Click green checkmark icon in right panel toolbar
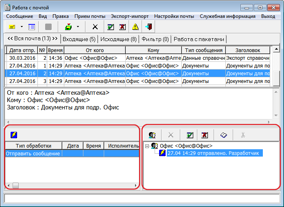The image size is (284, 207). click(190, 135)
